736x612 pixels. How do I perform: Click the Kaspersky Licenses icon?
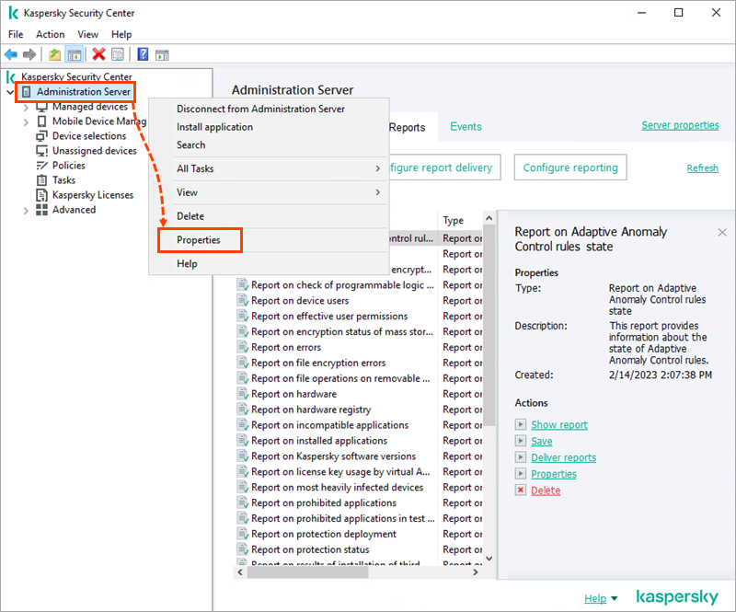(x=40, y=194)
